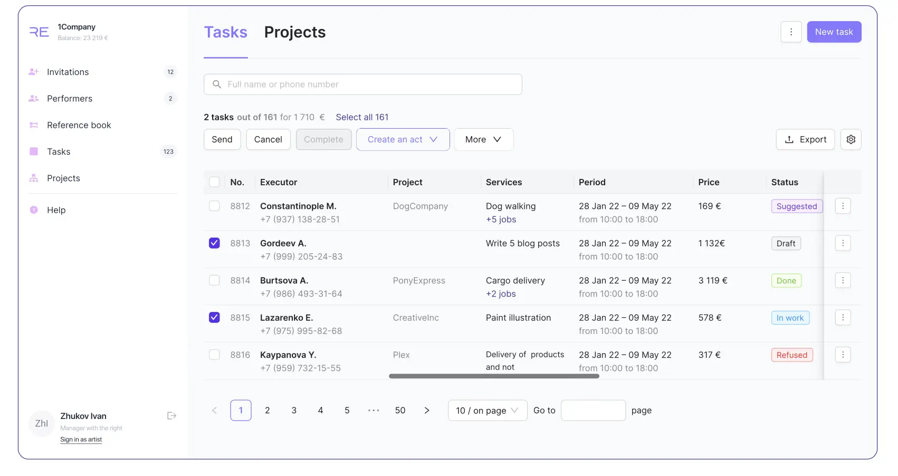898x476 pixels.
Task: Change the 10 / on page selector
Action: pyautogui.click(x=488, y=411)
